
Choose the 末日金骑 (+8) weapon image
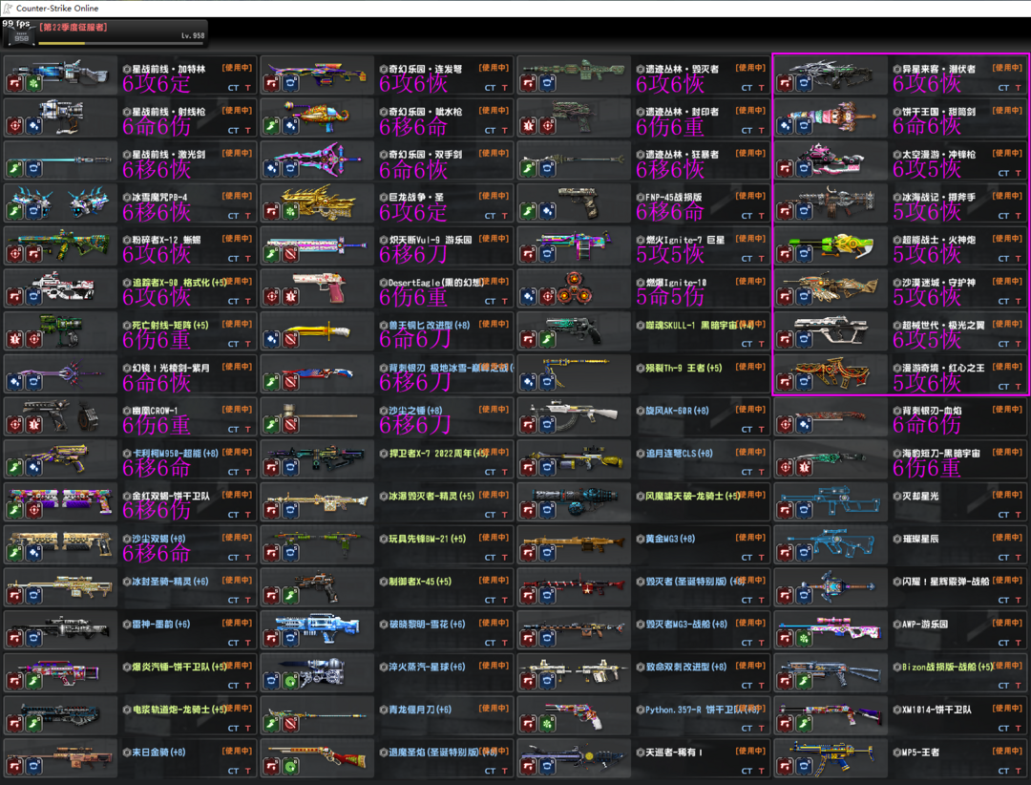pos(60,758)
